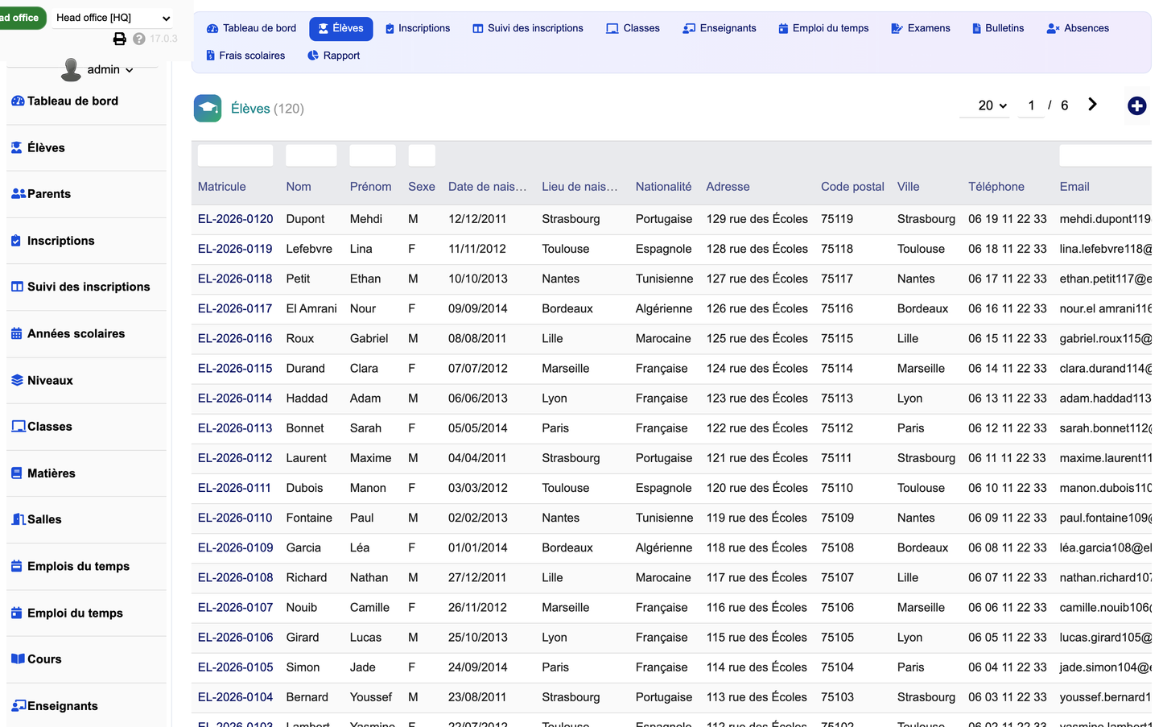The image size is (1163, 727).
Task: Open student record EL-2026-0111
Action: (x=234, y=488)
